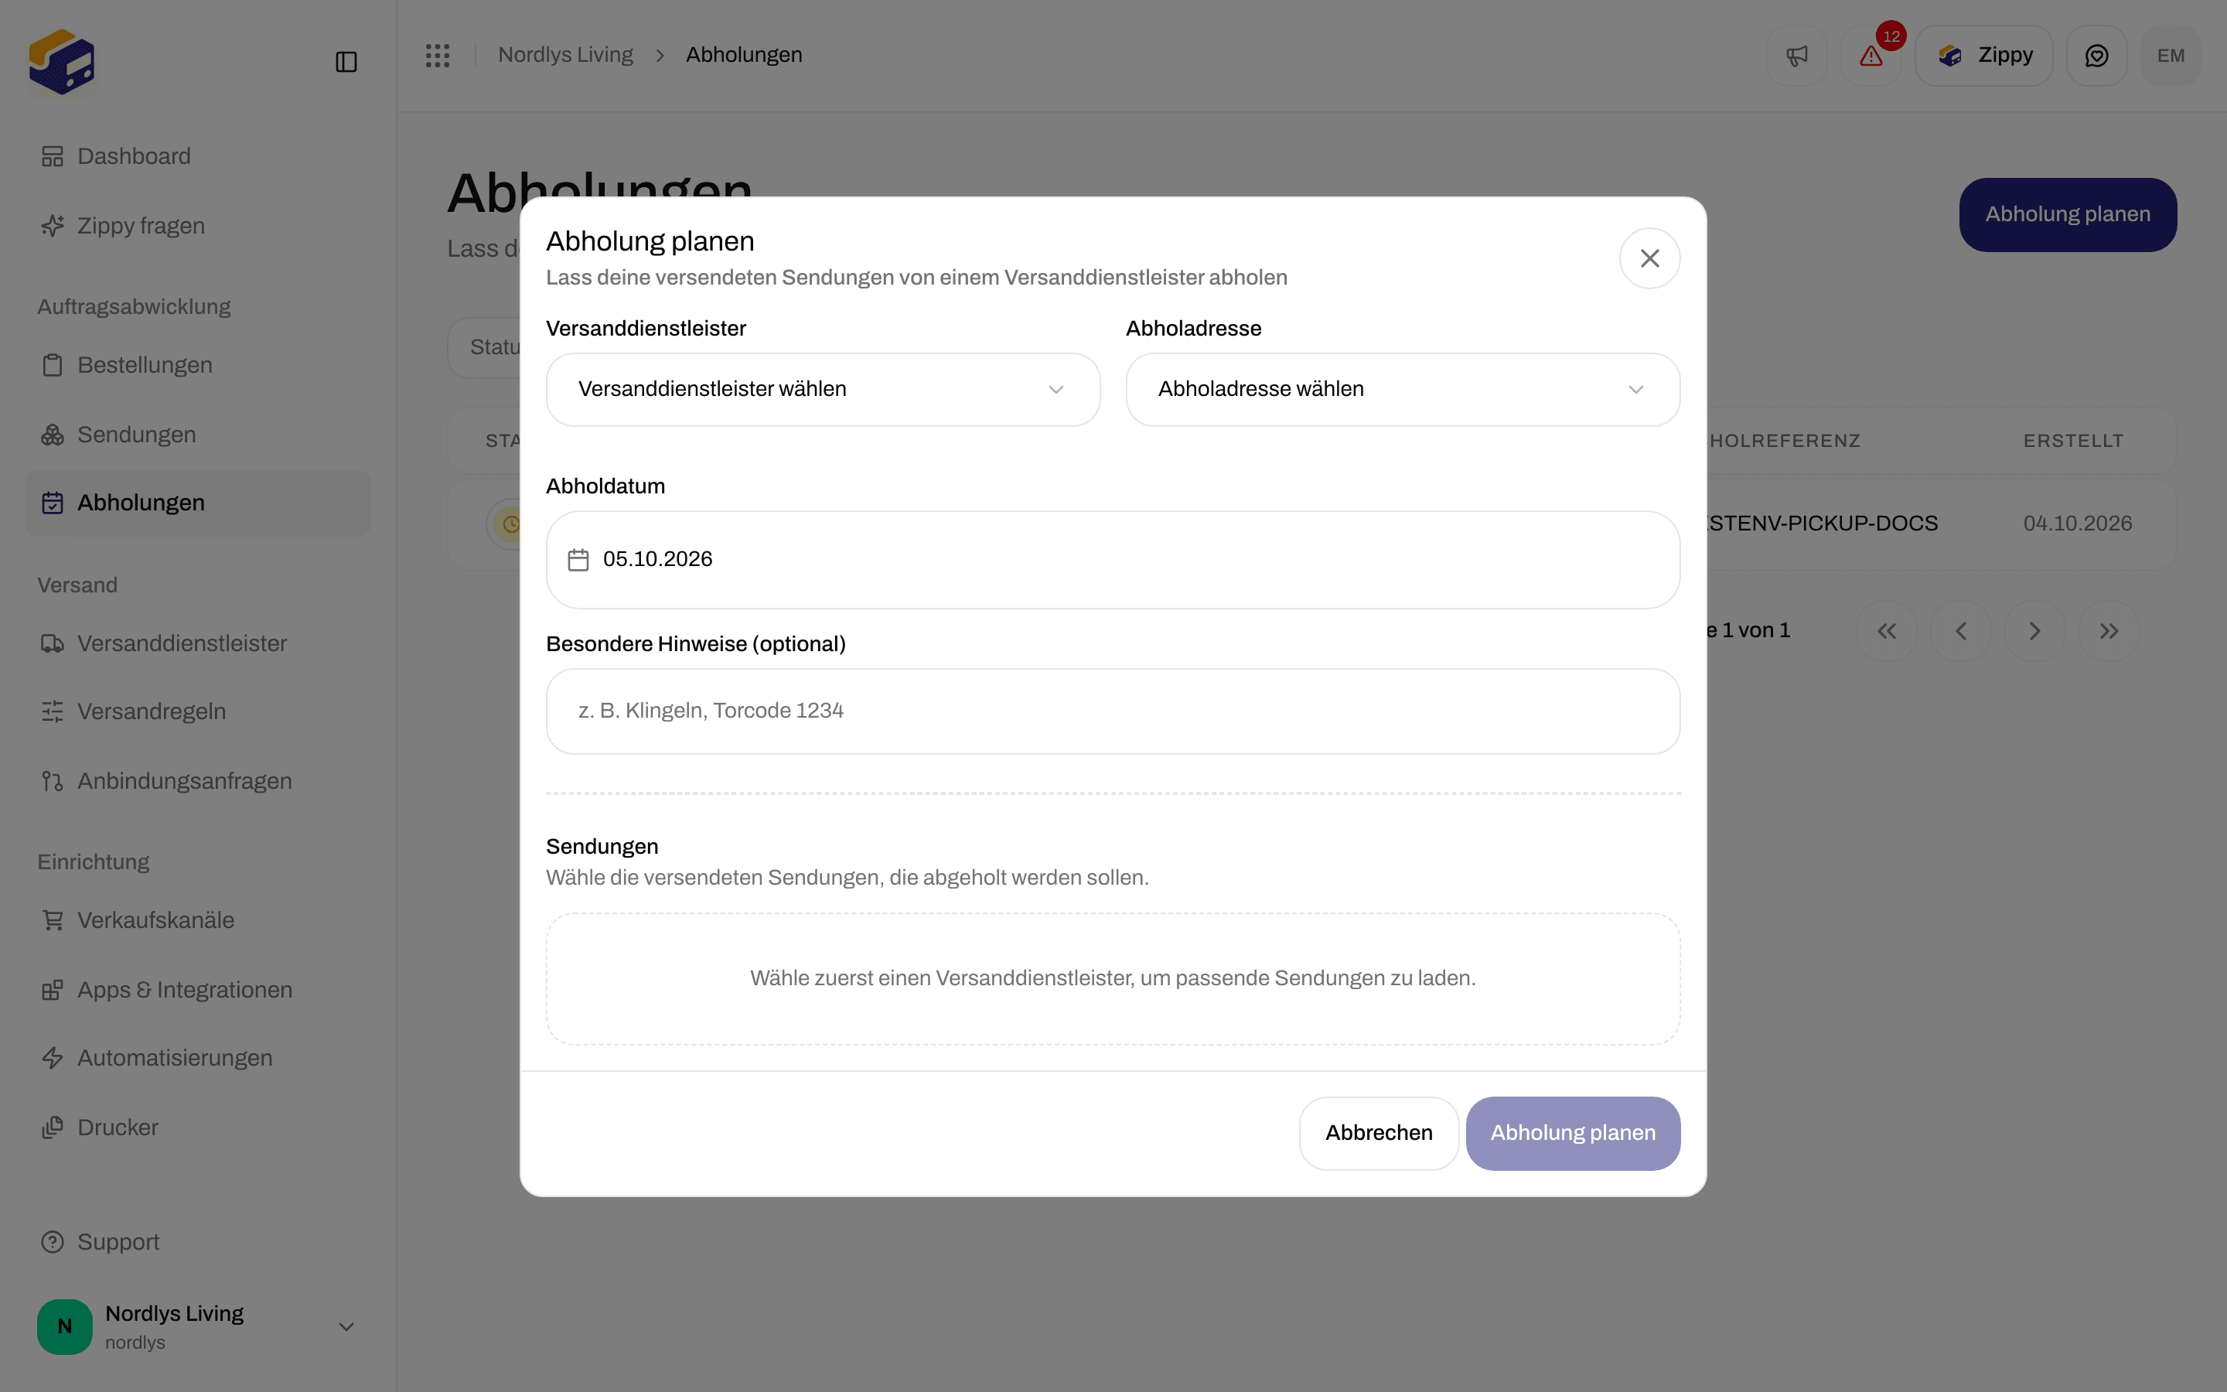The image size is (2227, 1392).
Task: Open Anbindungsanfragen in sidebar
Action: (x=198, y=782)
